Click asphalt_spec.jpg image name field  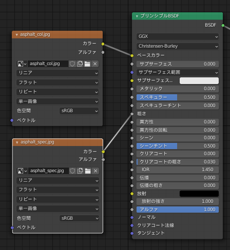click(x=48, y=171)
